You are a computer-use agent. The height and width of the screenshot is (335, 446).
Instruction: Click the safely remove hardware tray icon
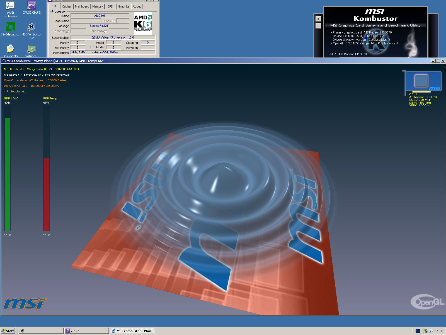click(x=426, y=331)
